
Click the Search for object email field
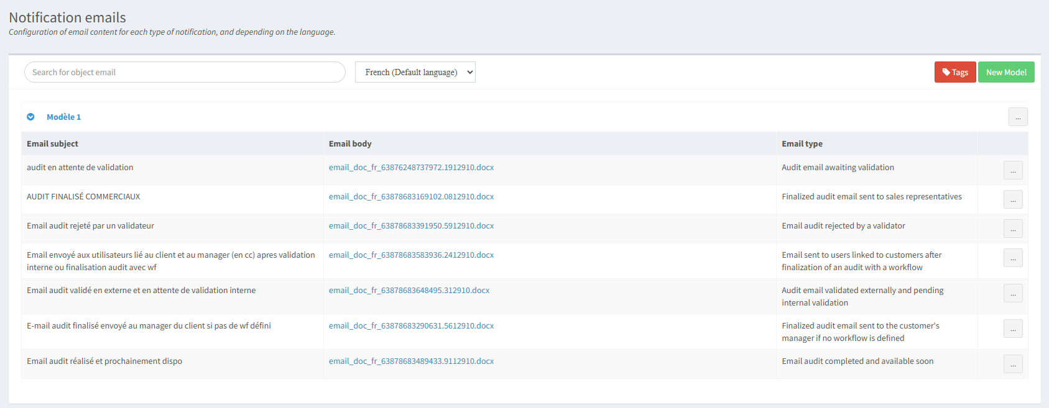tap(185, 72)
